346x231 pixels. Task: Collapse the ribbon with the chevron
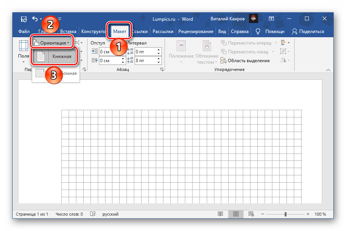coord(328,70)
